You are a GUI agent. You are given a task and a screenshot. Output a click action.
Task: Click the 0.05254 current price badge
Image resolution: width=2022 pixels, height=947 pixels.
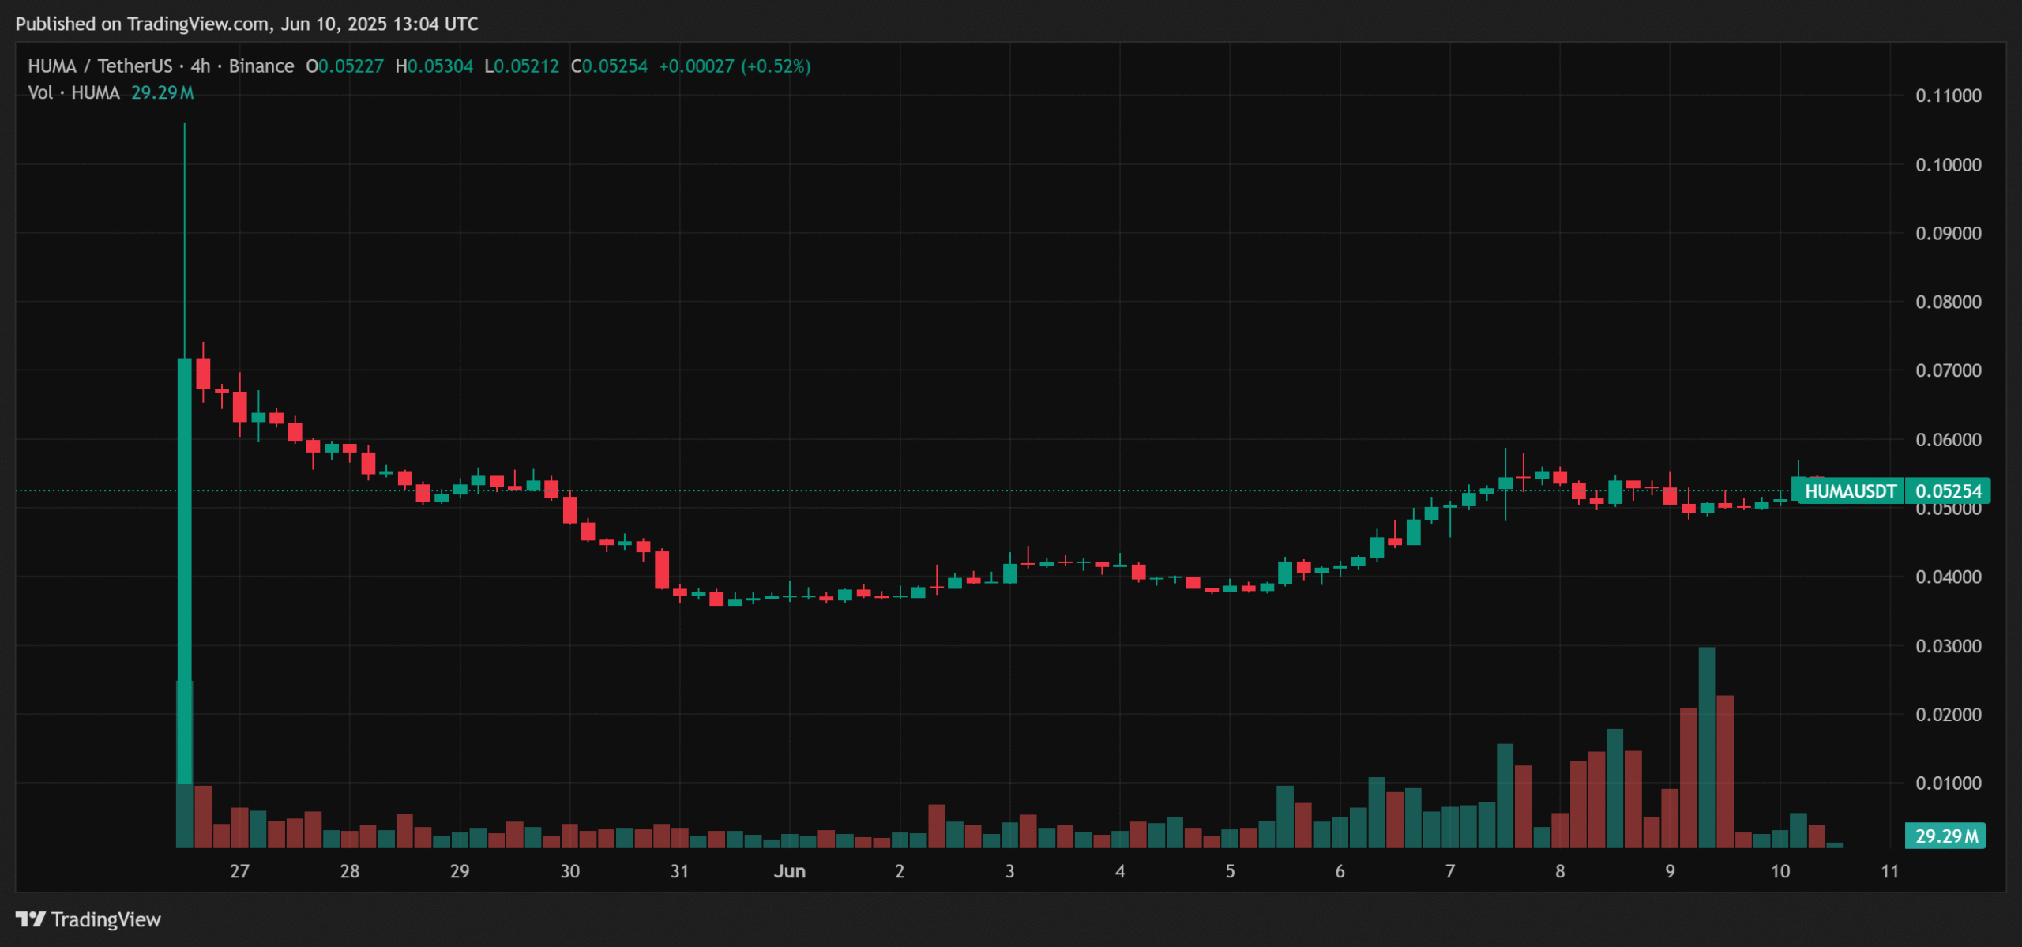(1948, 491)
